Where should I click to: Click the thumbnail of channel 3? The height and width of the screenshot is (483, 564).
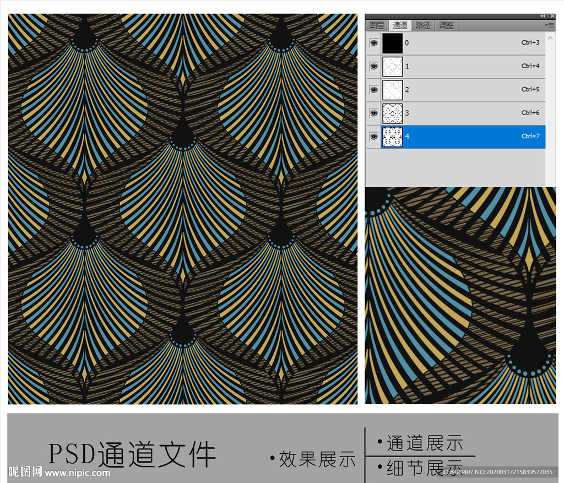(x=392, y=113)
